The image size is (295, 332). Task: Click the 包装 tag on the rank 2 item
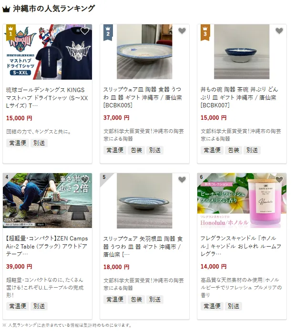point(136,150)
